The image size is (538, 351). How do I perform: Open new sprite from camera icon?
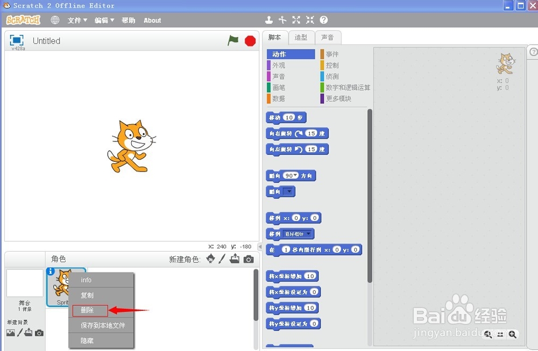pyautogui.click(x=249, y=259)
